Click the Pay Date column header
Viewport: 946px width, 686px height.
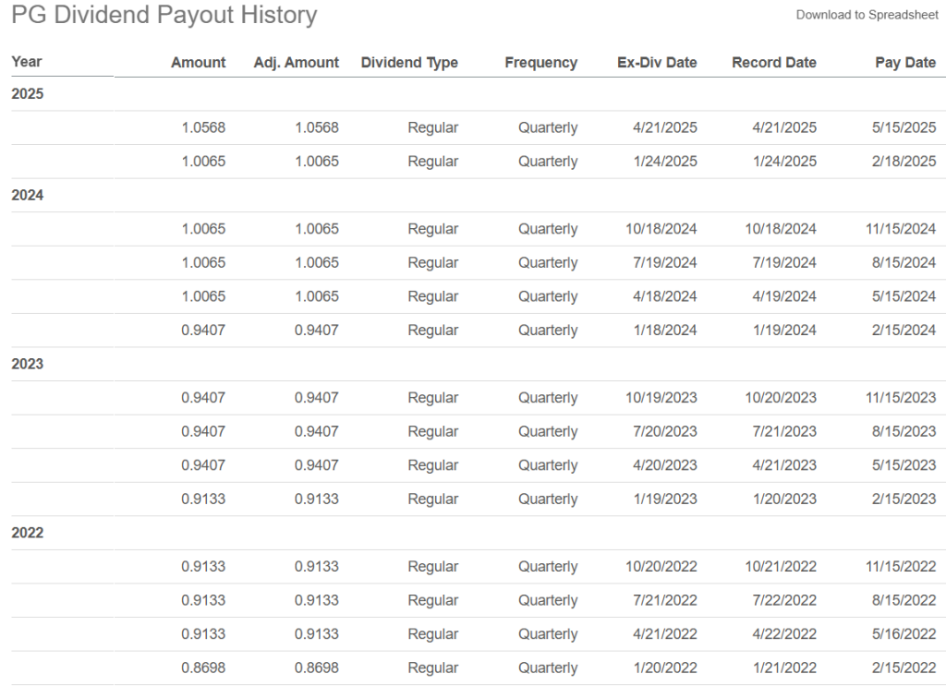click(x=905, y=63)
